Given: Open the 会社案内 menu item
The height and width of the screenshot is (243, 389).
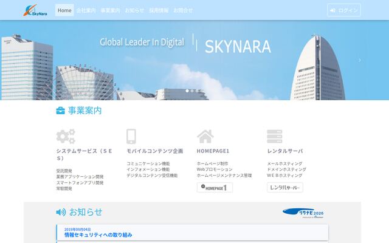Looking at the screenshot, I should [x=86, y=10].
